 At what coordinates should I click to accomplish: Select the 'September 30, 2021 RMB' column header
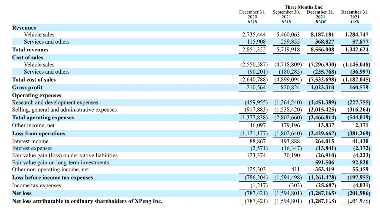[286, 17]
